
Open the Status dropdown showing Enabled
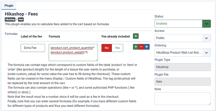[x=183, y=24]
